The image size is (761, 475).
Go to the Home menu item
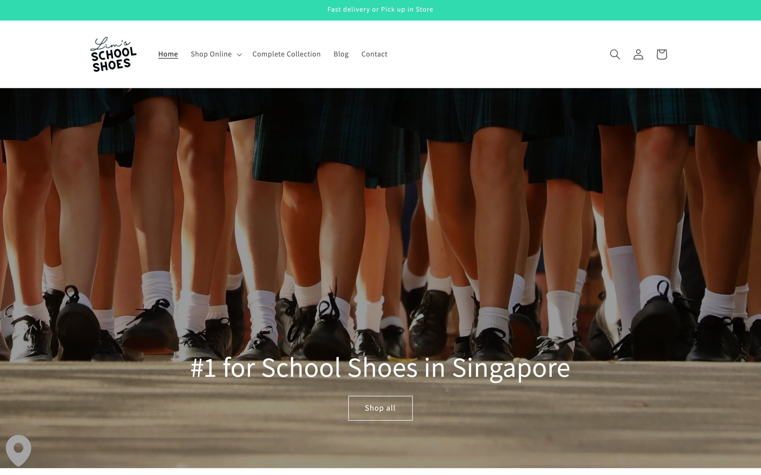[x=168, y=54]
